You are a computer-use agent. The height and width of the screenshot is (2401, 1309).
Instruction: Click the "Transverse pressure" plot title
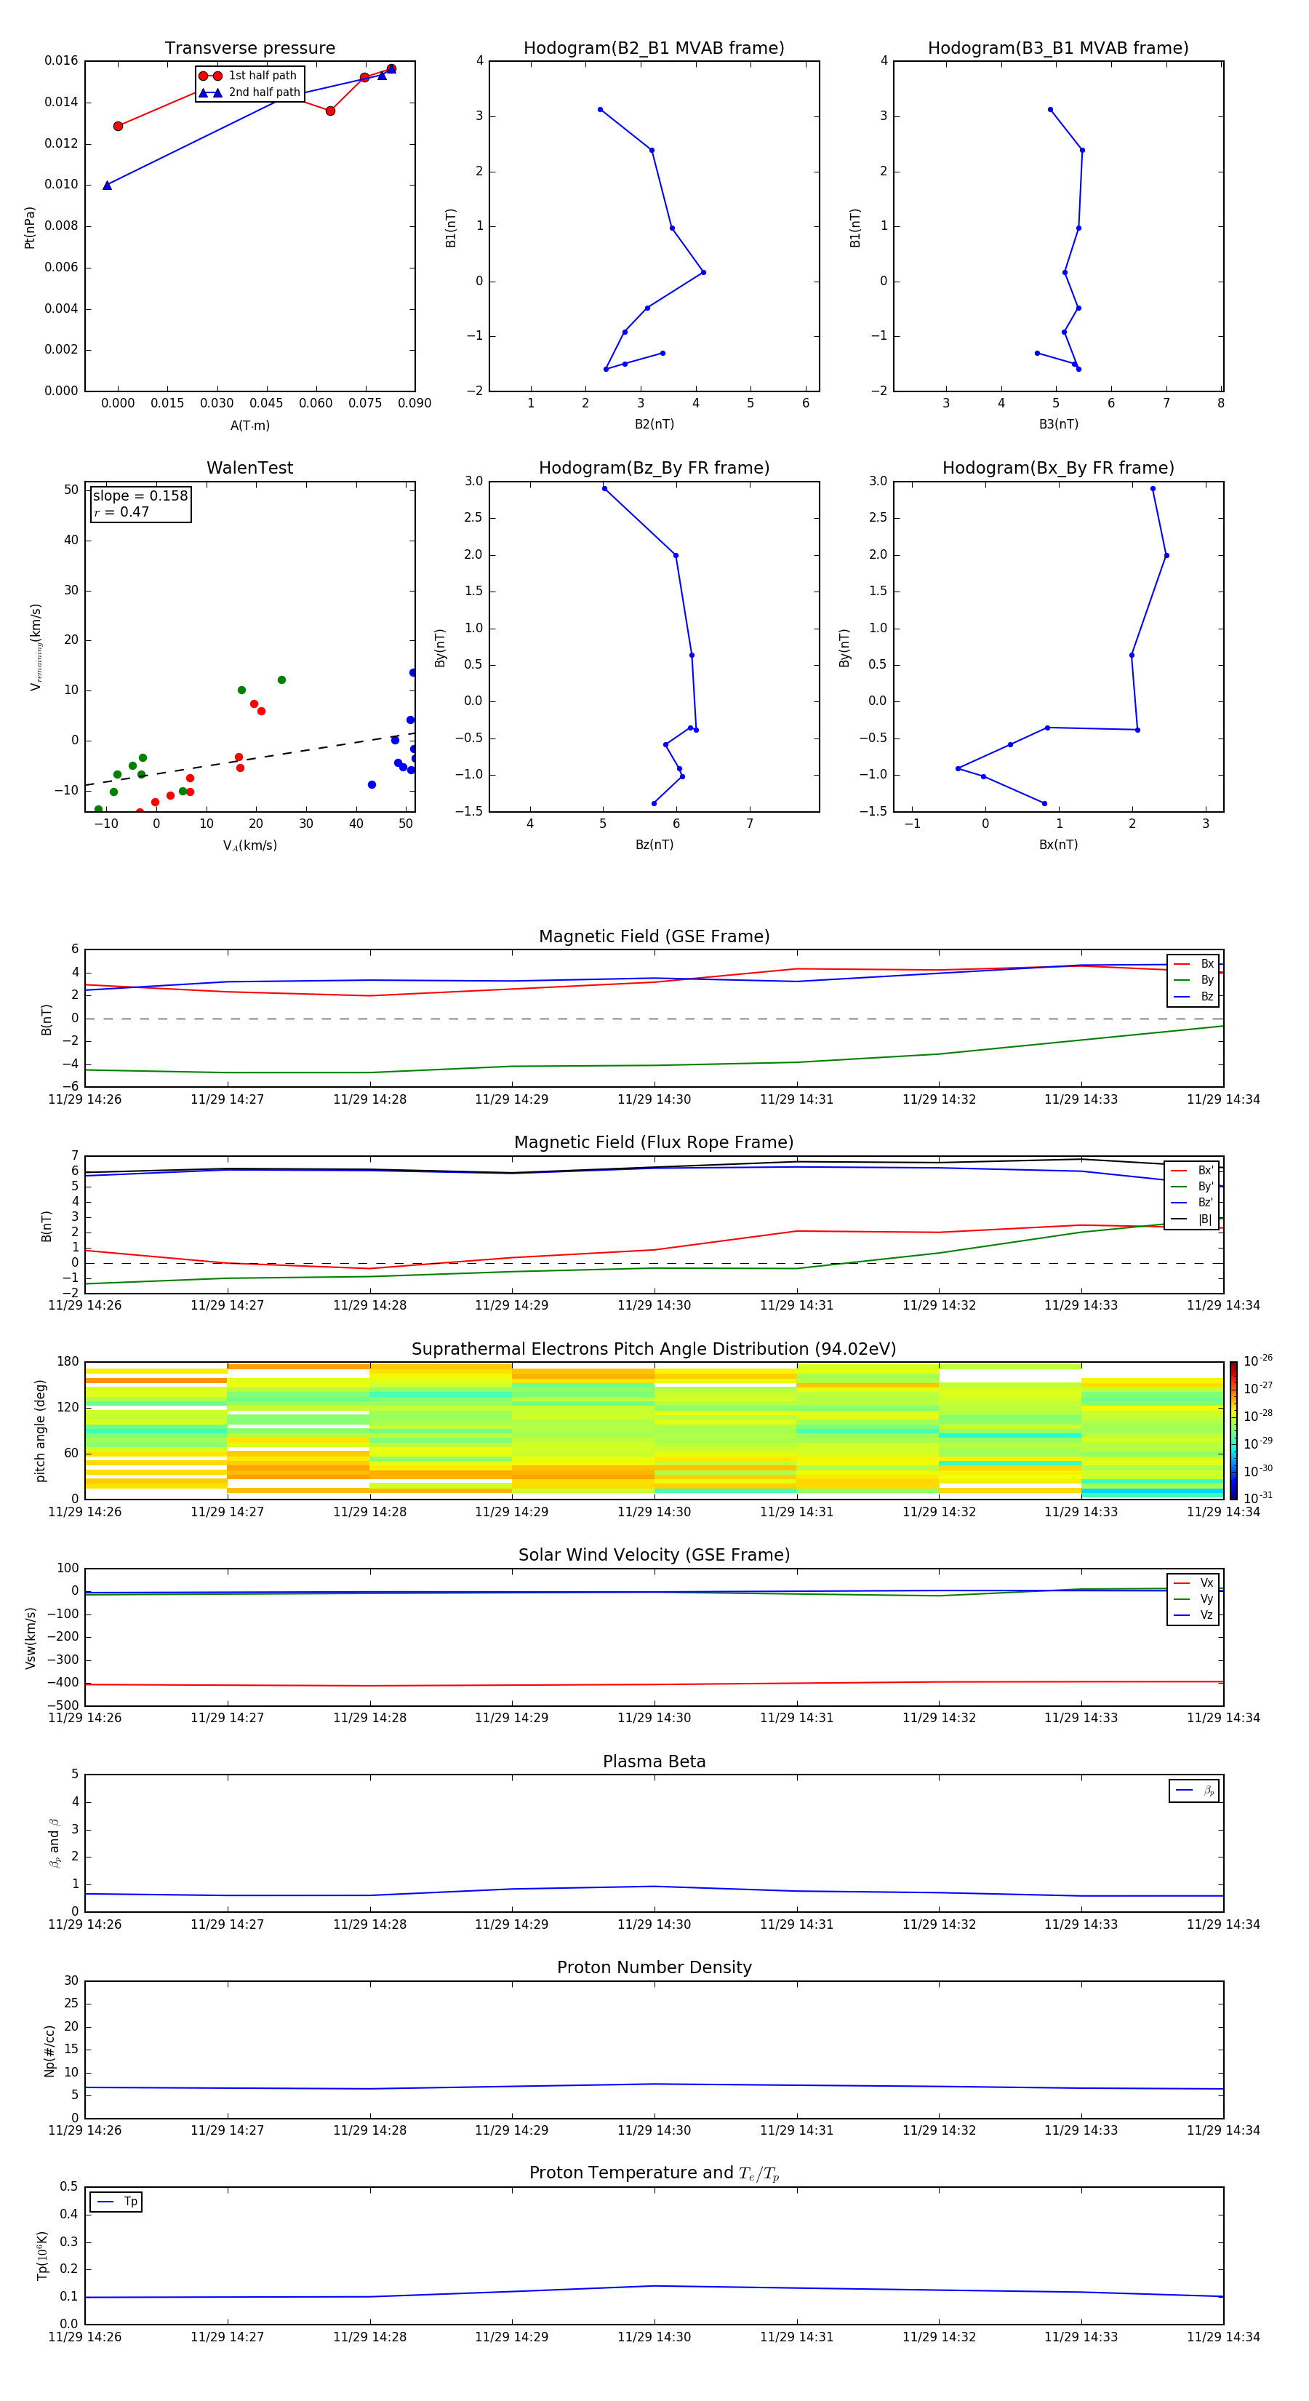(x=249, y=49)
